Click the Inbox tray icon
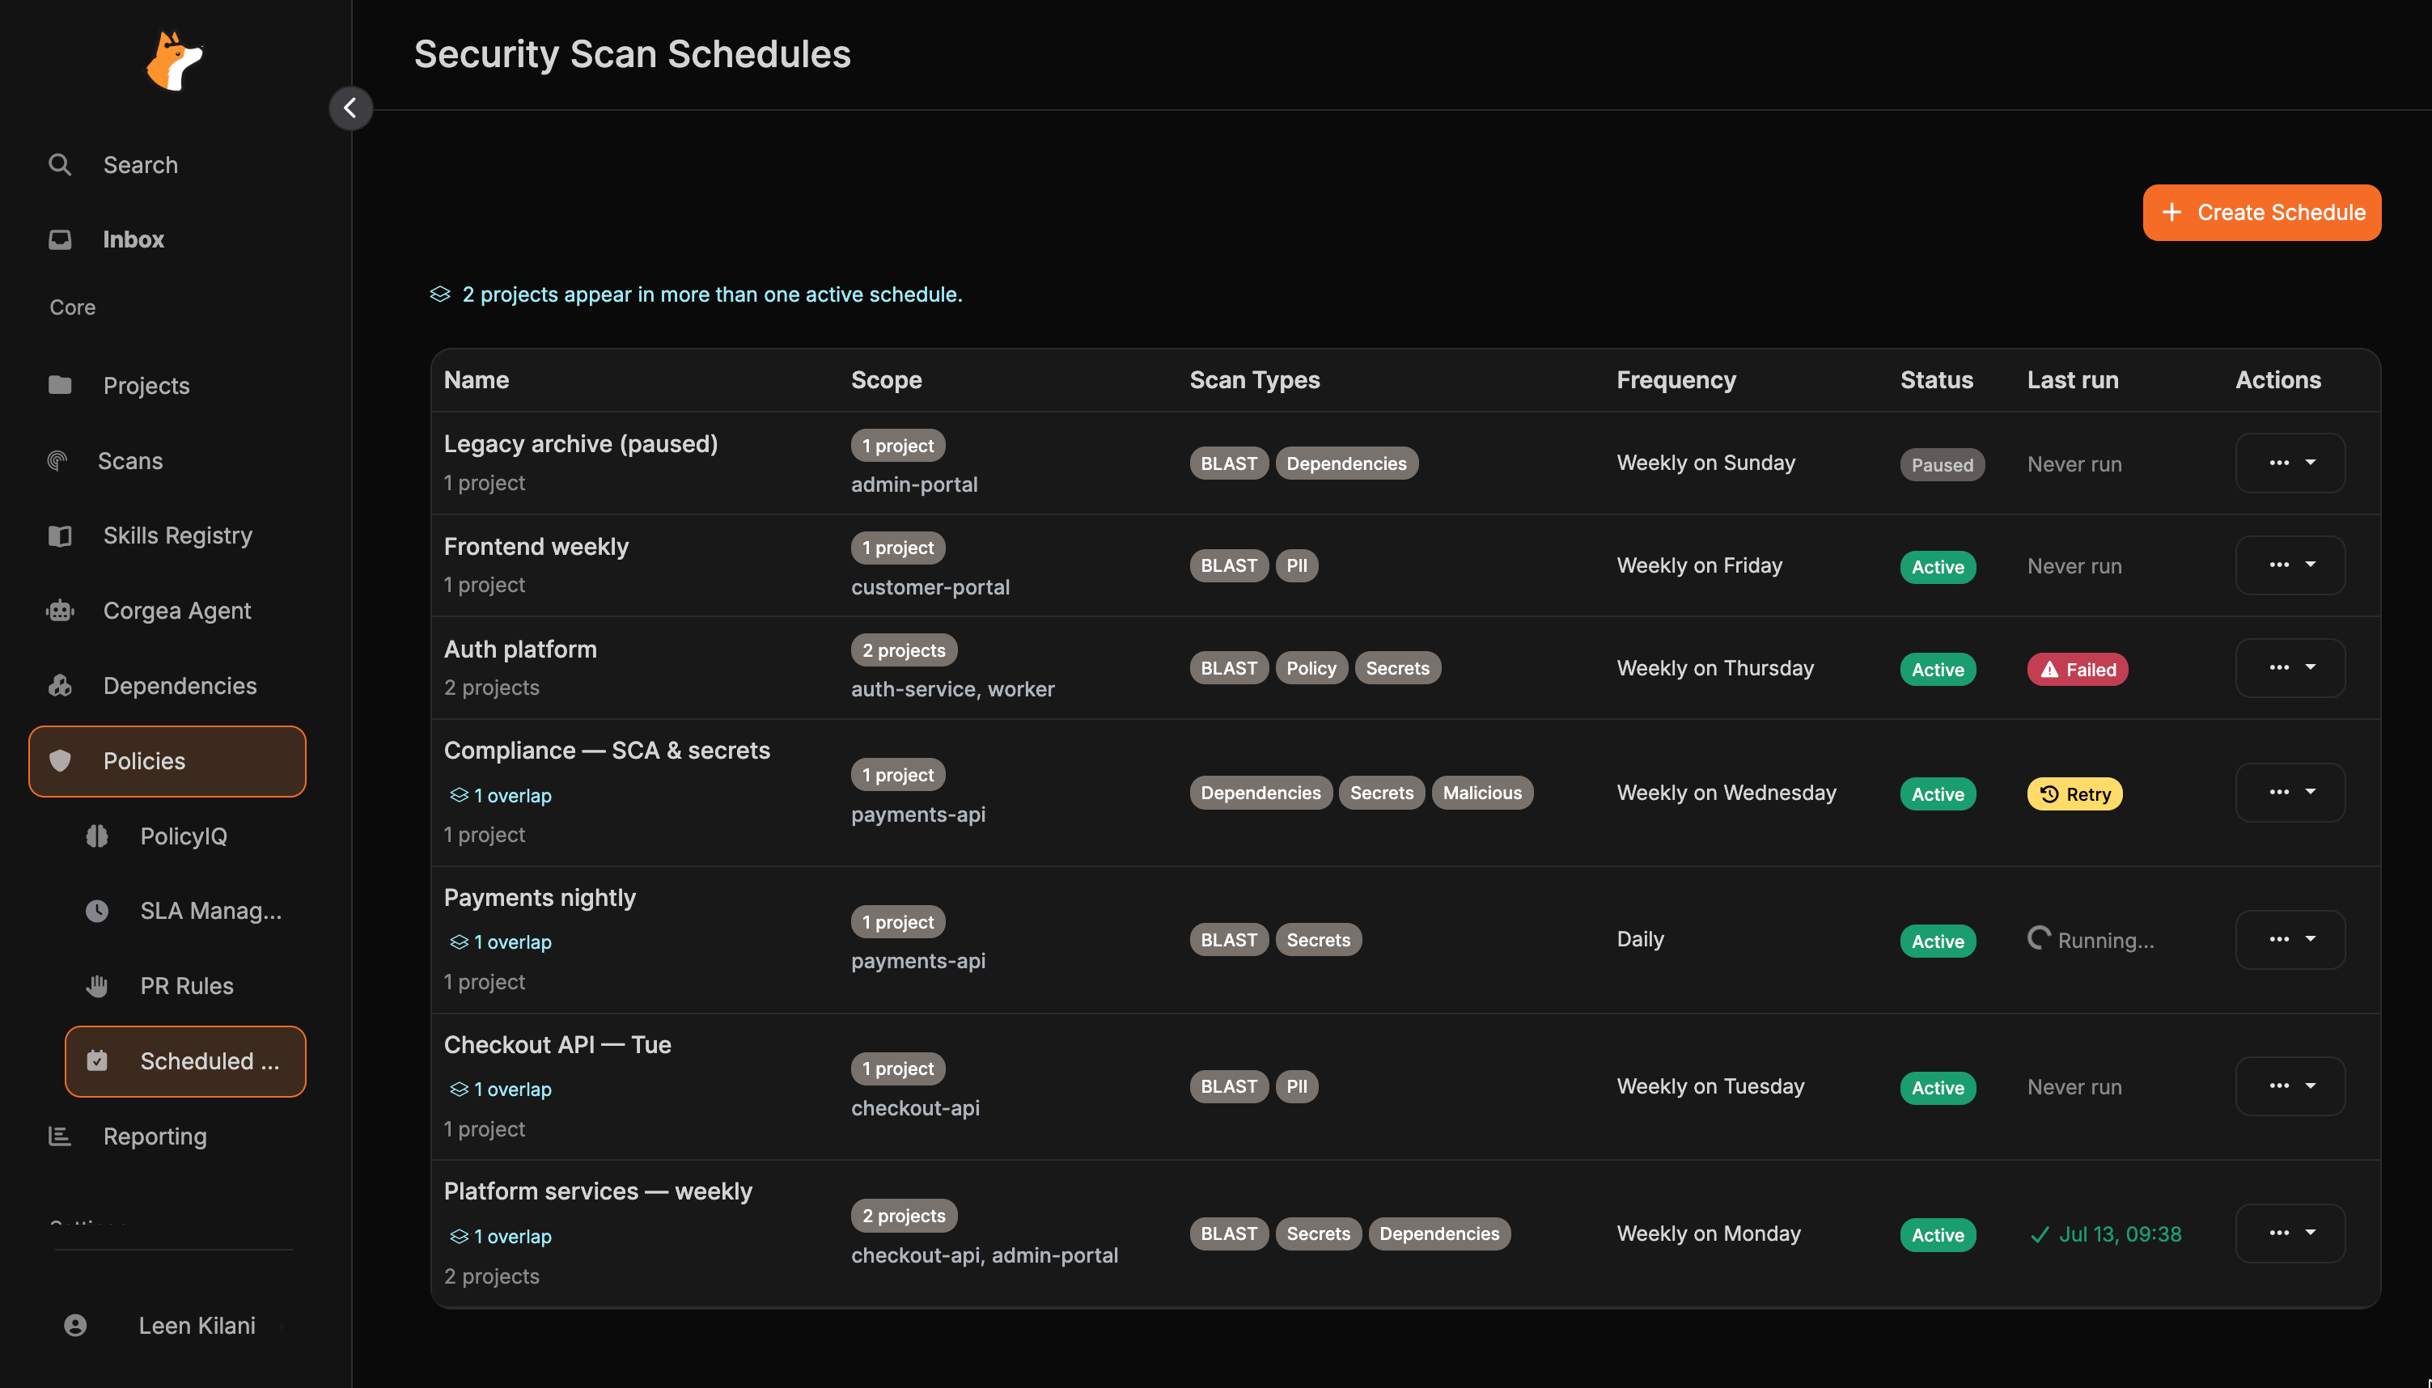This screenshot has height=1388, width=2432. pos(60,239)
